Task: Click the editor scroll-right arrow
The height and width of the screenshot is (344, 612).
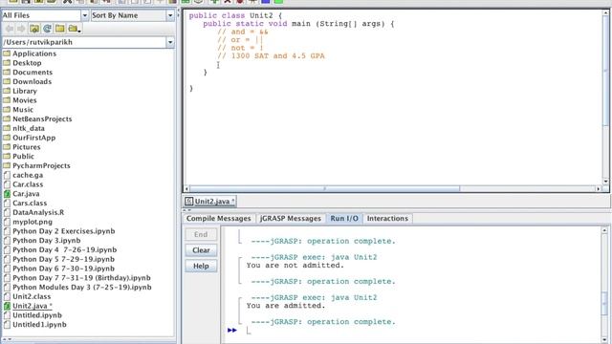Action: click(598, 189)
